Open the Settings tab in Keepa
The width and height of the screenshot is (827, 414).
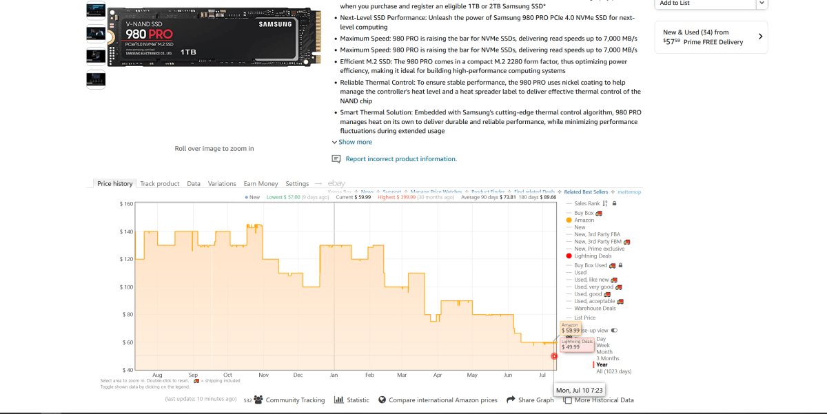(297, 184)
